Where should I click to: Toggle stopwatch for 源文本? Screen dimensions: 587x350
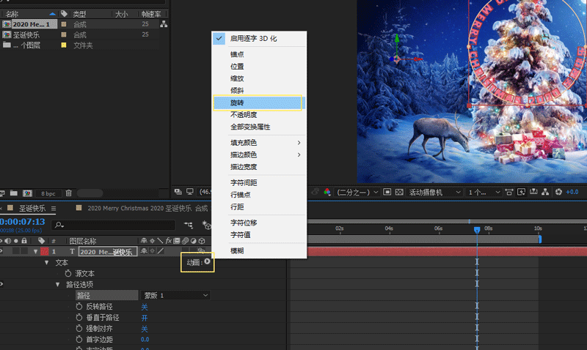(68, 273)
